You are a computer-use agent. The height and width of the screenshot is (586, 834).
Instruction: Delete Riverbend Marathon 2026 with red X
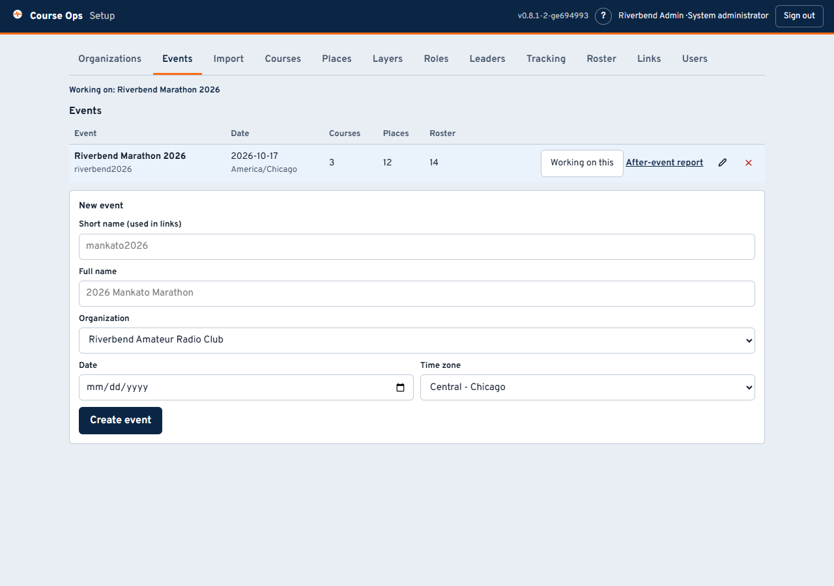click(749, 163)
